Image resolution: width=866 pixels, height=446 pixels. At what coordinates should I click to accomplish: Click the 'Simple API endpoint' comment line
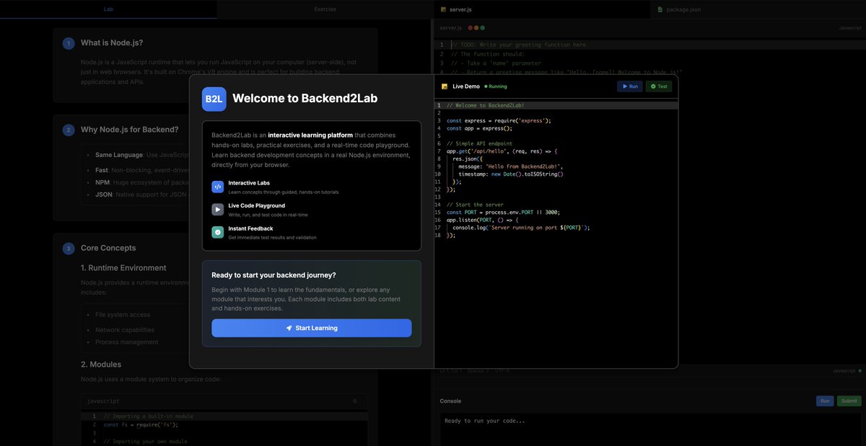tap(480, 143)
